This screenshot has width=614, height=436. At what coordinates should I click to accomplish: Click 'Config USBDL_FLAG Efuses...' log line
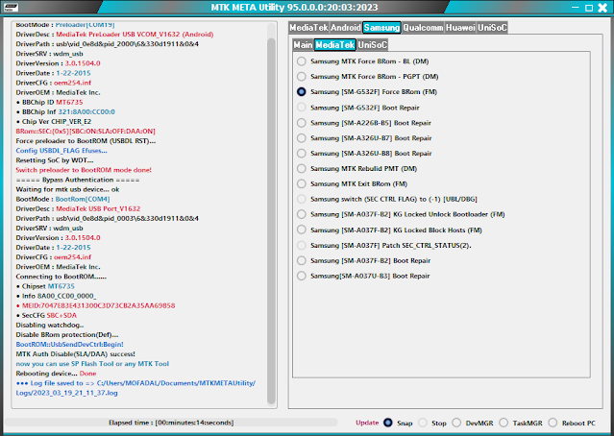coord(61,151)
